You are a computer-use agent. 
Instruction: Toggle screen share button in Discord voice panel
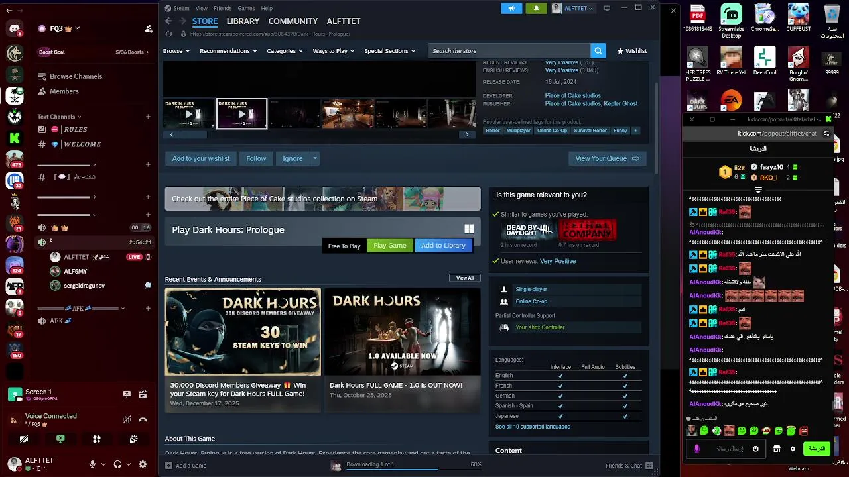pyautogui.click(x=60, y=439)
